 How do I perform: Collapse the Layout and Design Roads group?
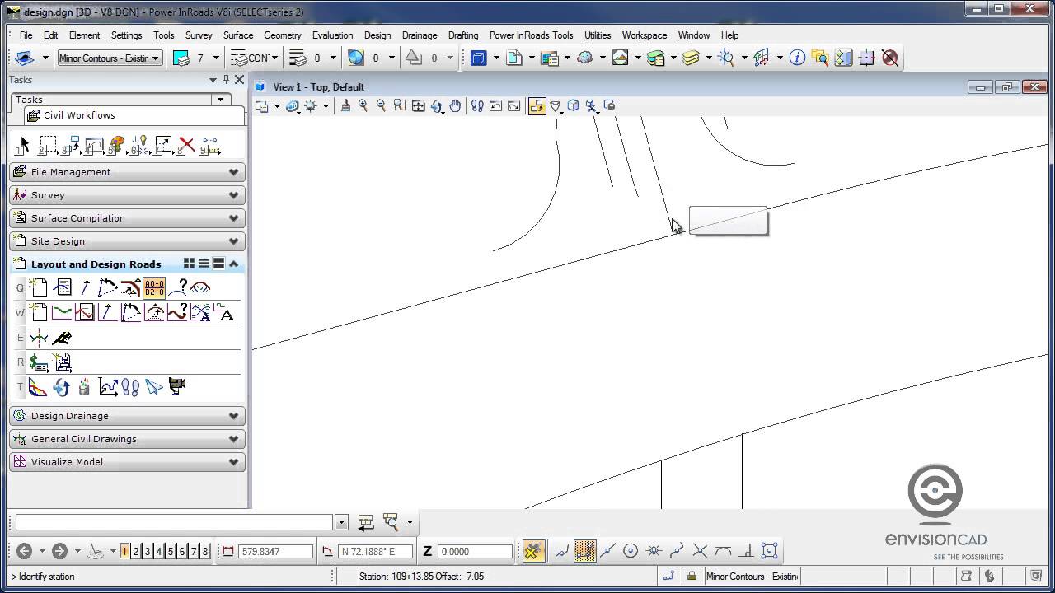pyautogui.click(x=234, y=264)
